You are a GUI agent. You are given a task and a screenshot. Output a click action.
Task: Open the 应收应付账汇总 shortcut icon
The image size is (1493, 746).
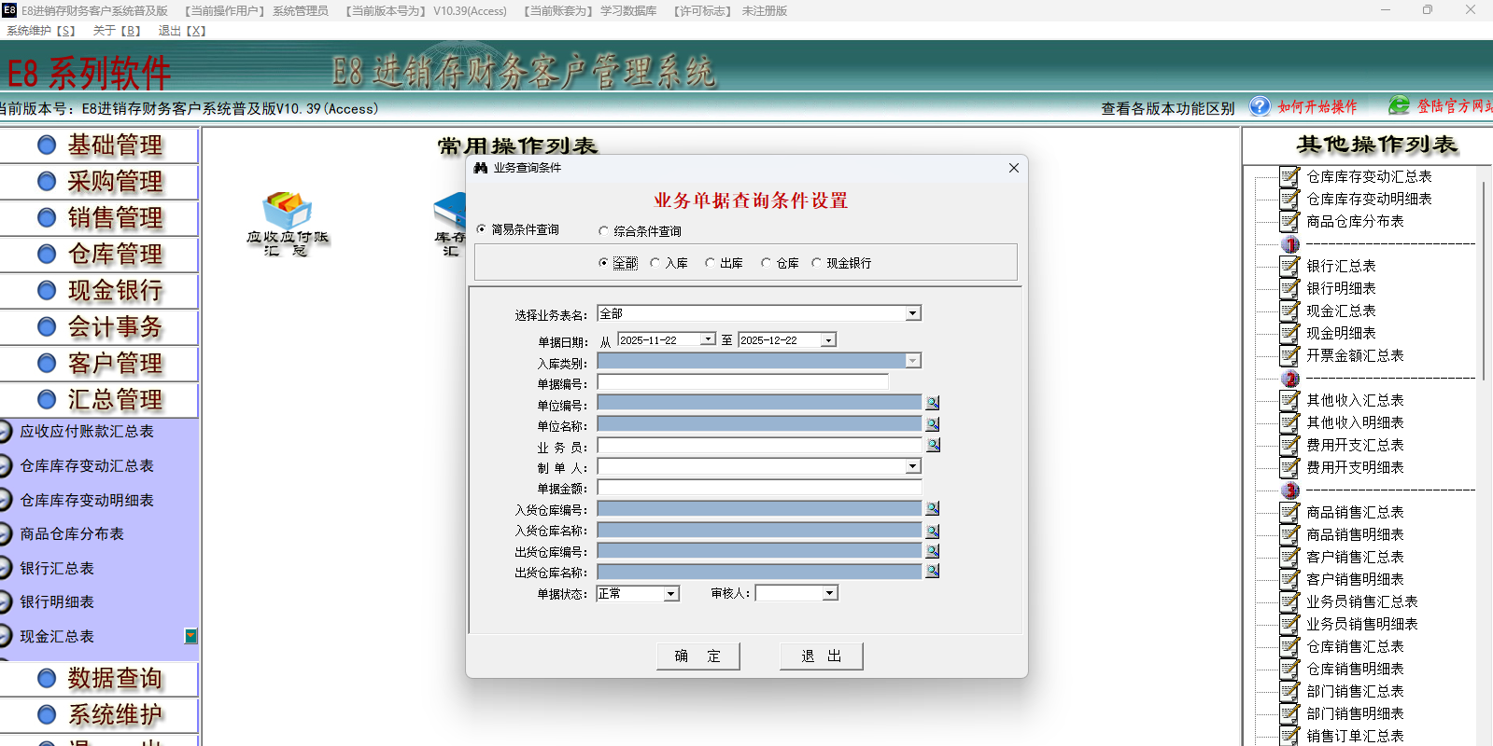coord(288,213)
